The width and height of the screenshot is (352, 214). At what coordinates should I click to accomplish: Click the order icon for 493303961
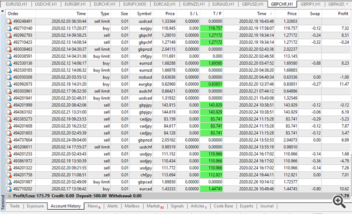tap(9, 92)
